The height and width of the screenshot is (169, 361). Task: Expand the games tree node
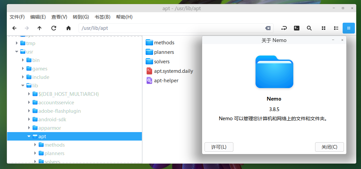[x=23, y=68]
